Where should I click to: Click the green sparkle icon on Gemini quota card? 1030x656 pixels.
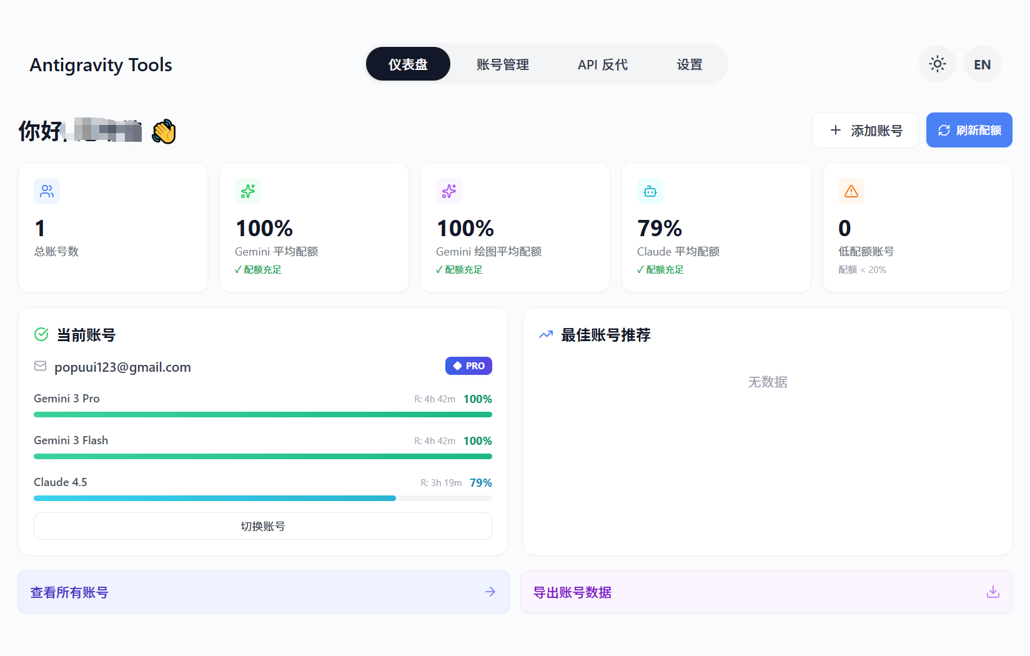(x=248, y=191)
